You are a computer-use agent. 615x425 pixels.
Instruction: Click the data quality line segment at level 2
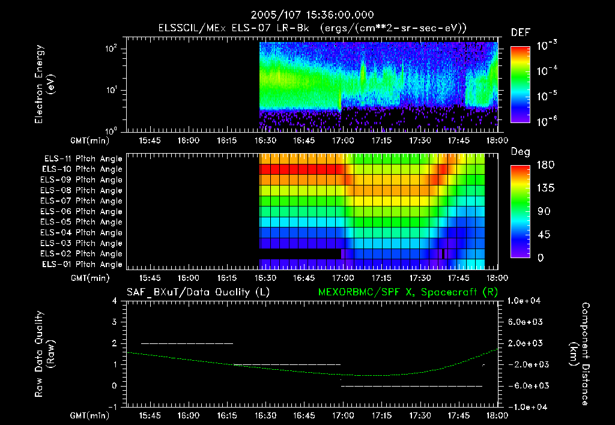(187, 343)
